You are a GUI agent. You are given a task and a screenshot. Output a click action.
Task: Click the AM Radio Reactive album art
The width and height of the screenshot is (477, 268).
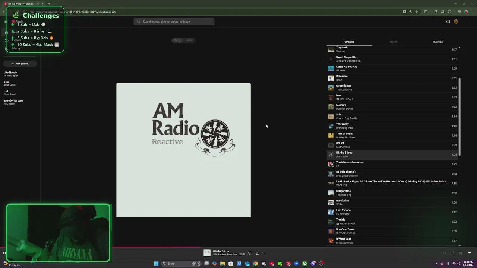(x=183, y=150)
